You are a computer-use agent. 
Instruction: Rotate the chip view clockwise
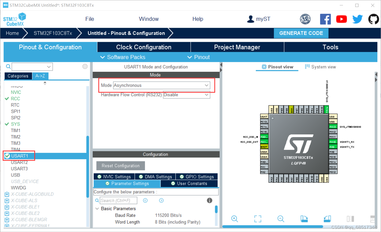click(304, 219)
